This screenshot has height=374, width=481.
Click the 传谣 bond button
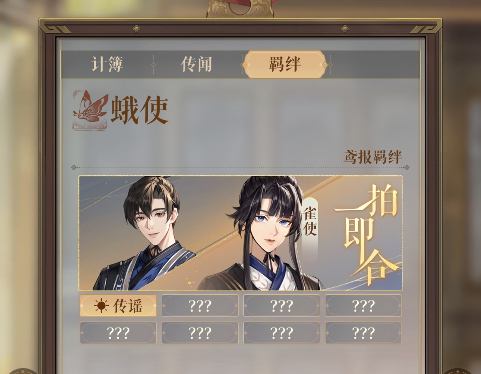(x=118, y=306)
